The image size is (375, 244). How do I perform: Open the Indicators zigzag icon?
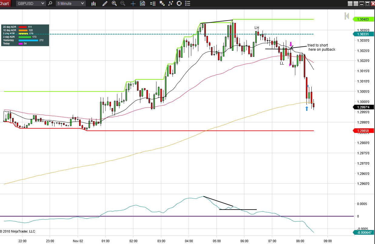tap(171, 4)
